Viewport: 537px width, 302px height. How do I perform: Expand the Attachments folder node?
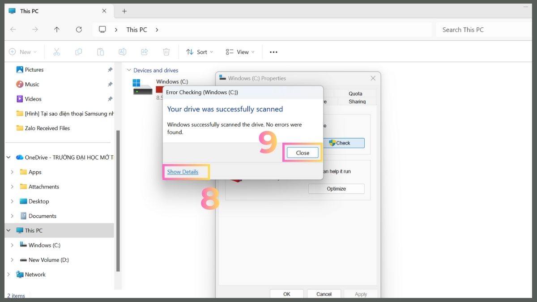(12, 187)
